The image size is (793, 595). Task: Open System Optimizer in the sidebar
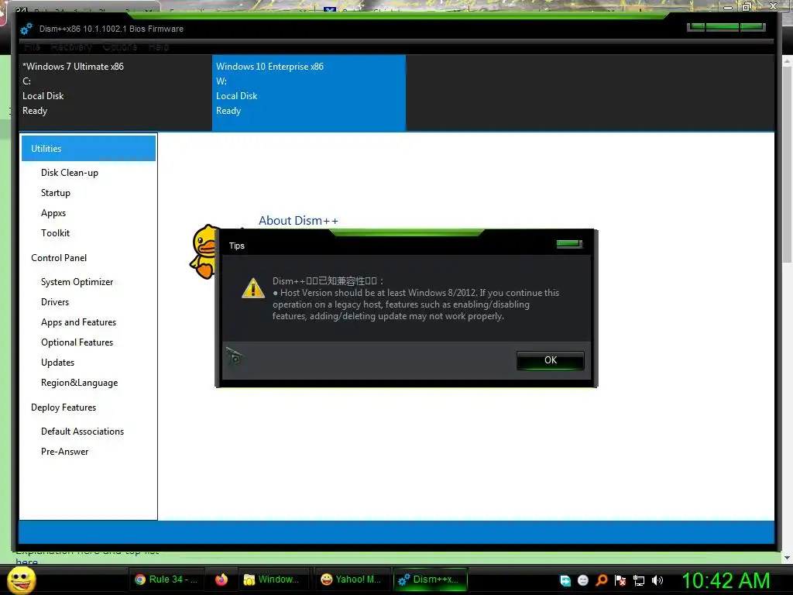point(77,282)
